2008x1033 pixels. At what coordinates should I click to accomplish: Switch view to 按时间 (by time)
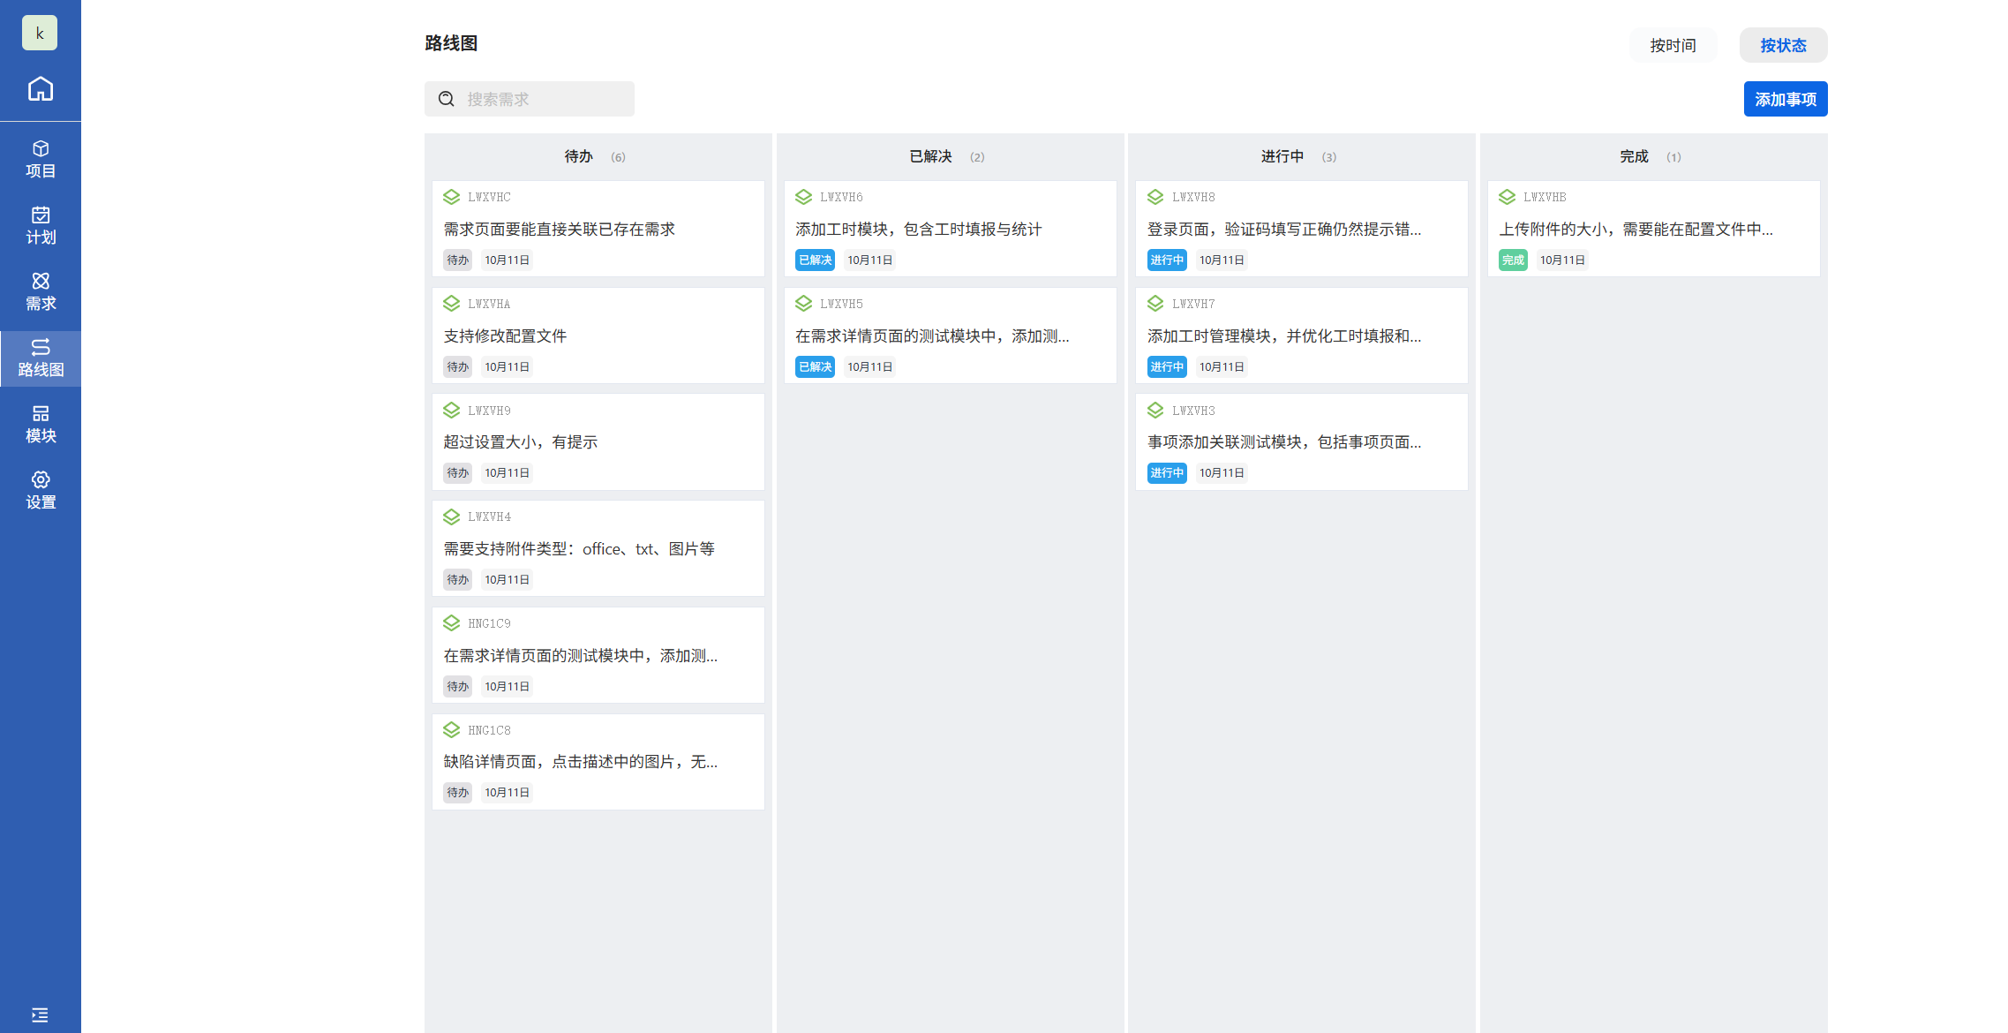[1673, 45]
